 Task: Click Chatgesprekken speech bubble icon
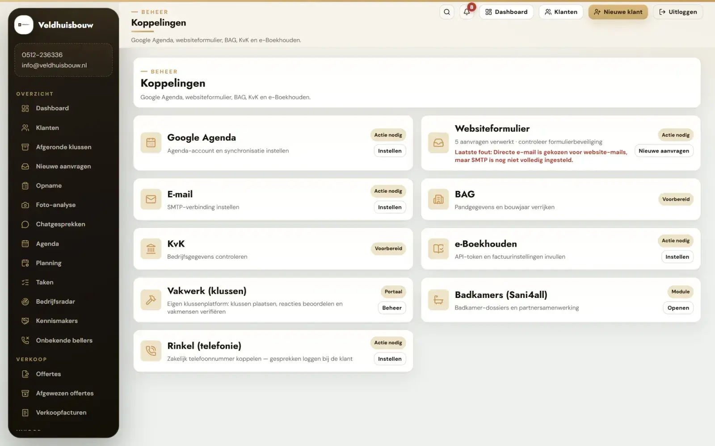(25, 224)
